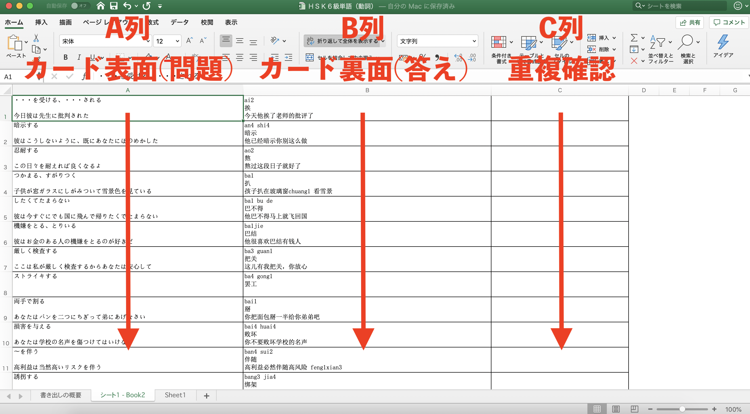Click the feedback smiley icon
750x414 pixels.
738,6
